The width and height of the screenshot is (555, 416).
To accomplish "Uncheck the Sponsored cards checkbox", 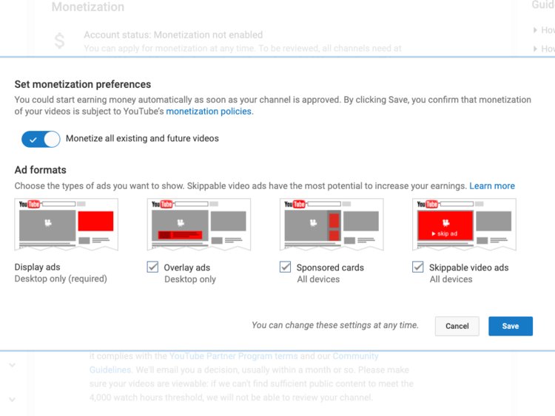I will pyautogui.click(x=285, y=267).
